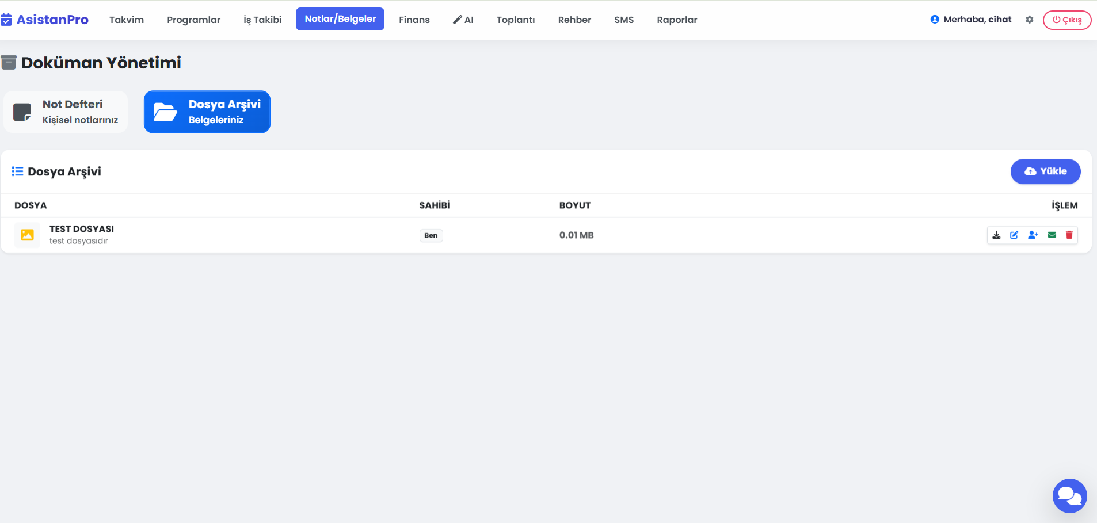Email the file using envelope icon
The image size is (1097, 523).
pos(1052,235)
